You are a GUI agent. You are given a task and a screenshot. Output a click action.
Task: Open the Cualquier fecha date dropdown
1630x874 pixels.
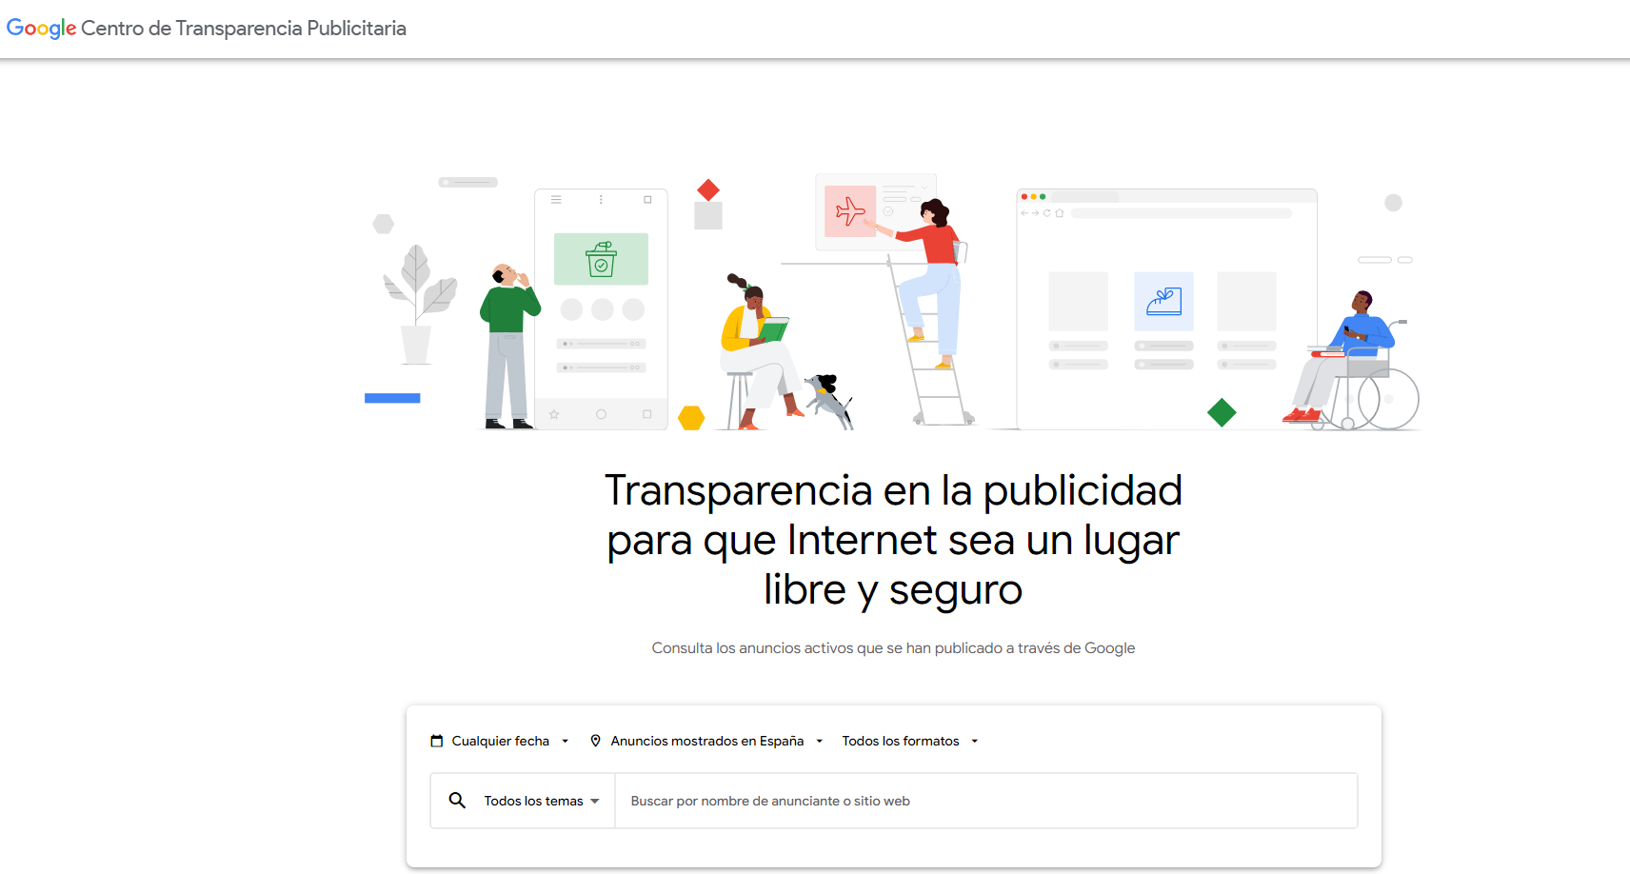coord(500,741)
